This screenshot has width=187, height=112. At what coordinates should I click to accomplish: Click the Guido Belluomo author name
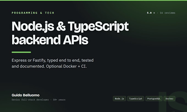coord(26,95)
